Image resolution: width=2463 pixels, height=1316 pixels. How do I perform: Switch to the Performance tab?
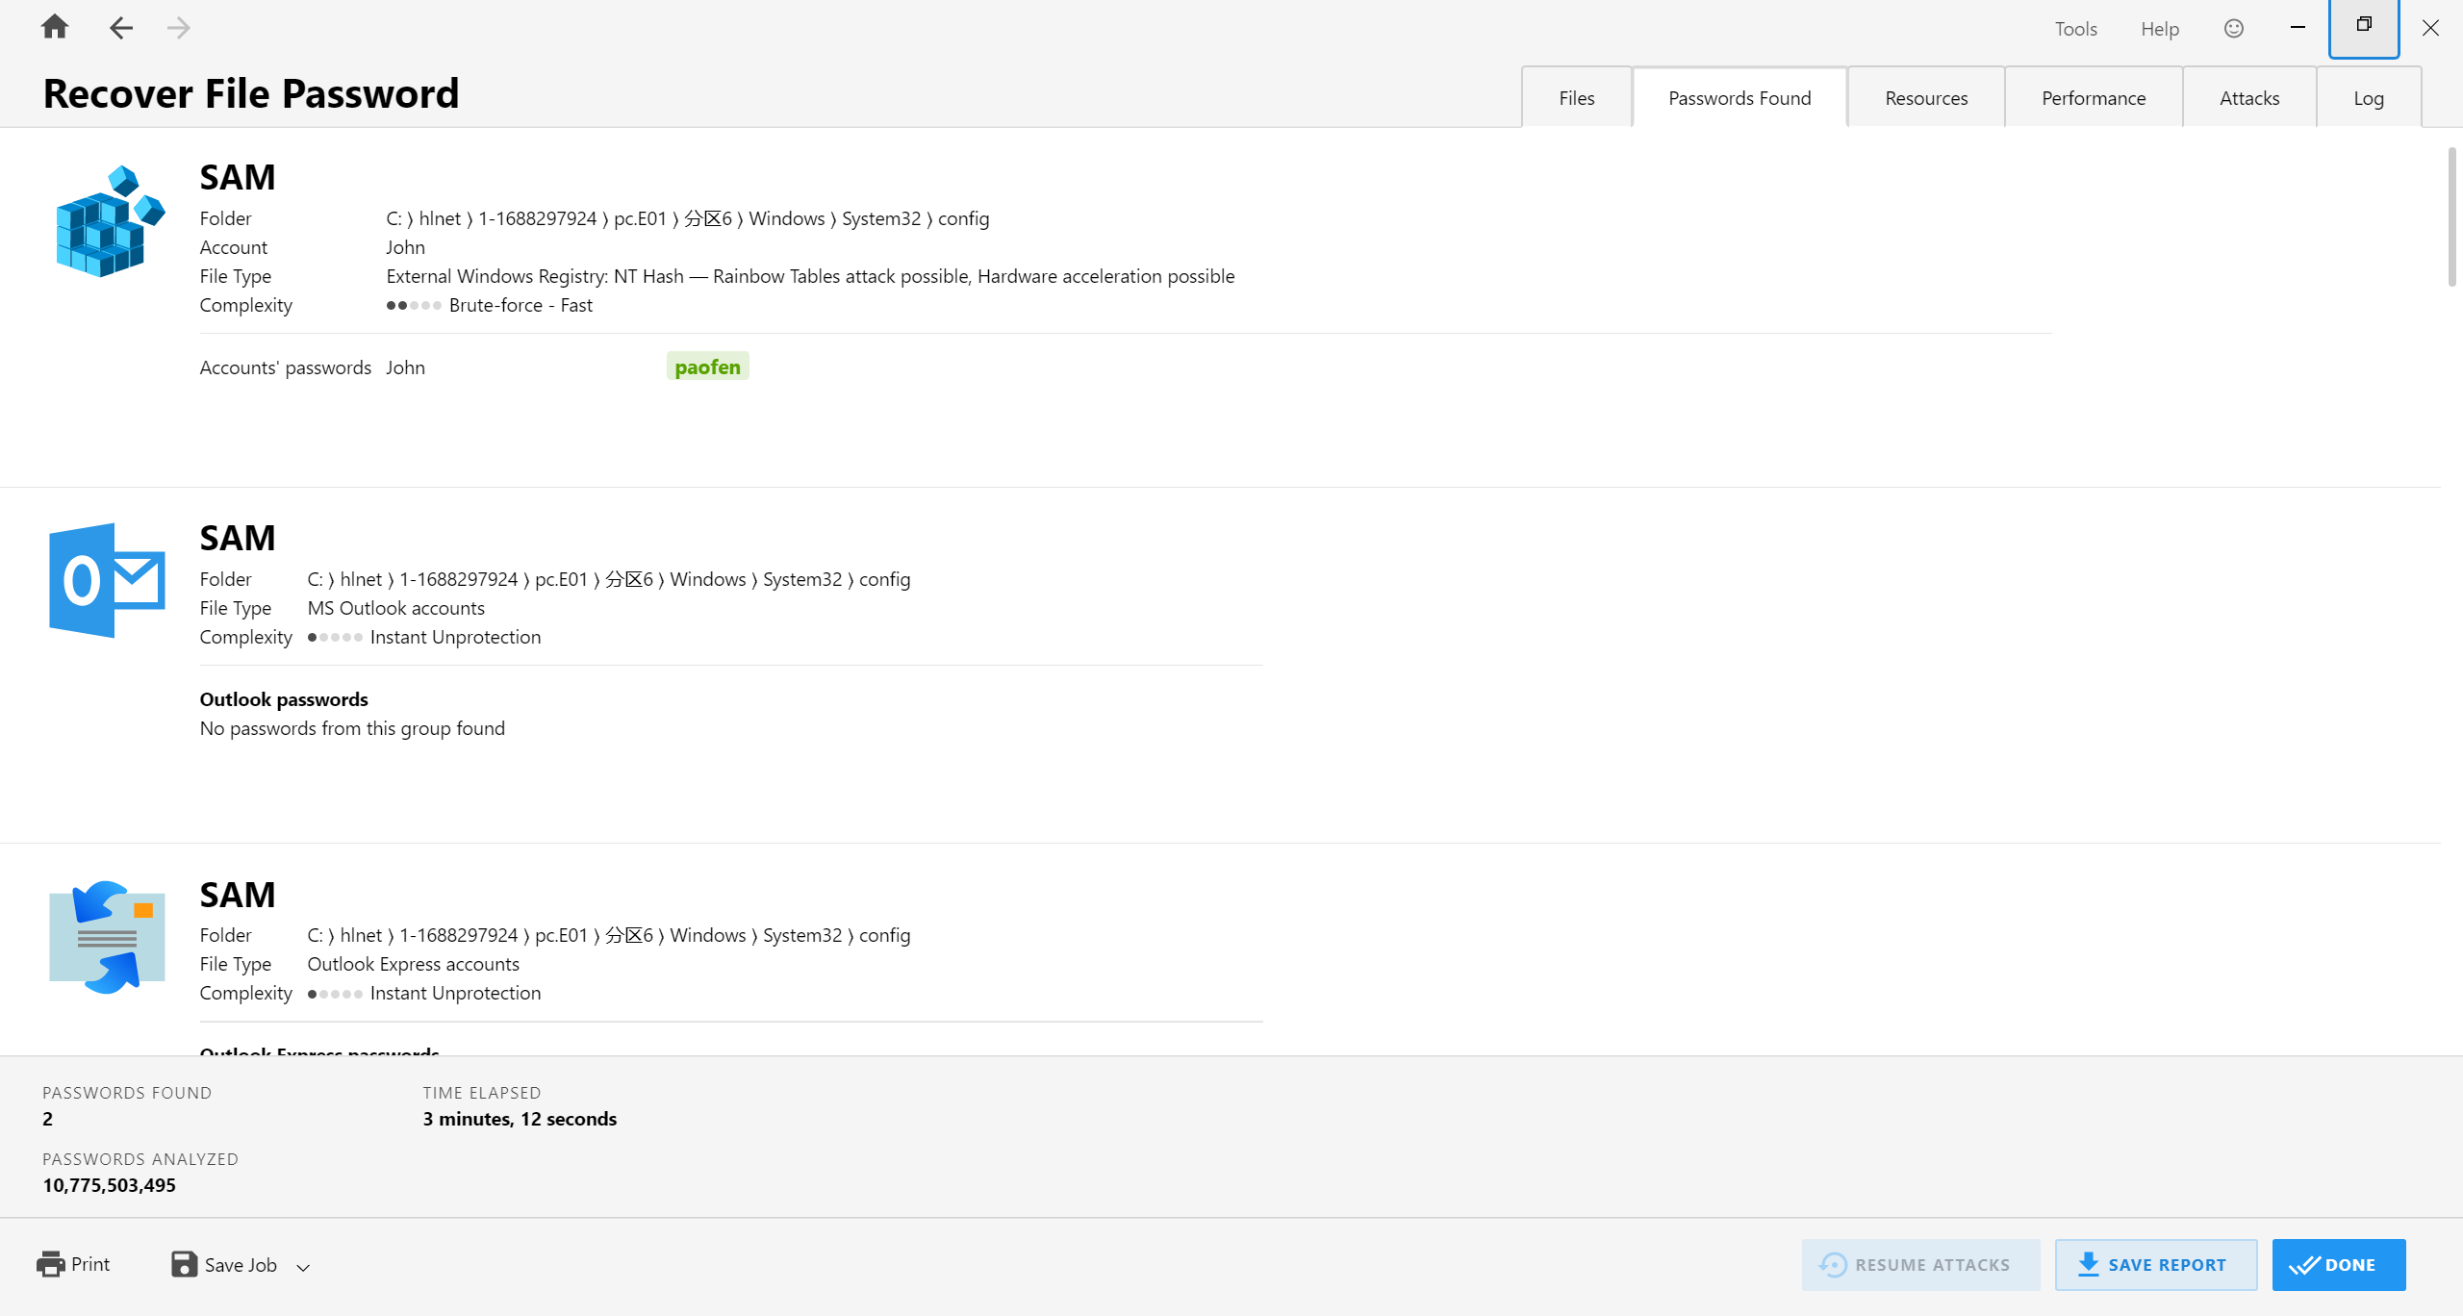tap(2093, 98)
